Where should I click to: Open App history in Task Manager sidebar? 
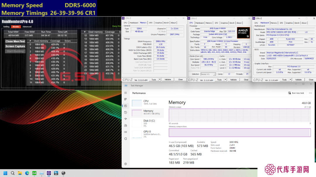[x=126, y=112]
